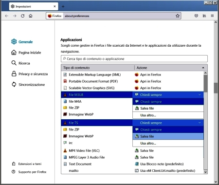
Task: Choose highlighted Salva file for file TS
Action: coord(168,136)
